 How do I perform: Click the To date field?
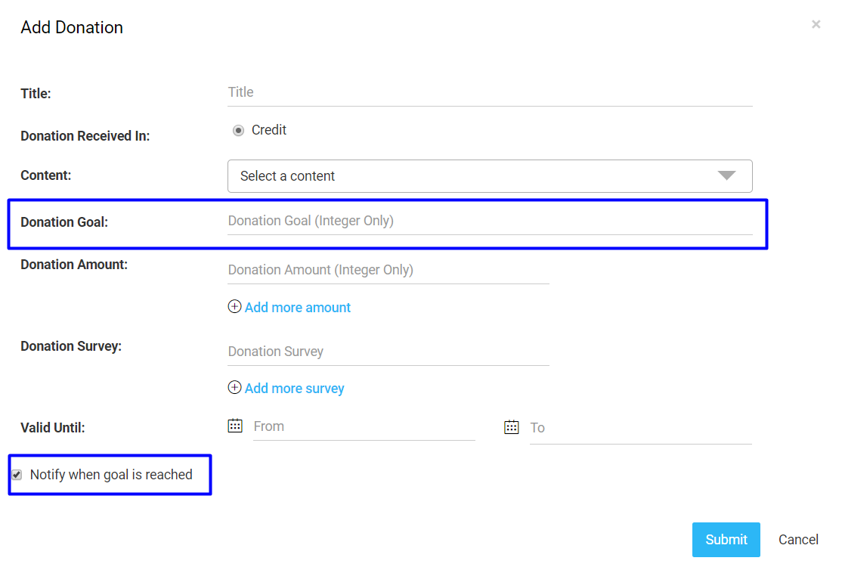(x=641, y=429)
